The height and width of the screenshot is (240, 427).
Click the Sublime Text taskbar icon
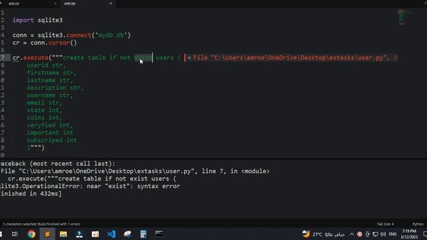pos(47,234)
